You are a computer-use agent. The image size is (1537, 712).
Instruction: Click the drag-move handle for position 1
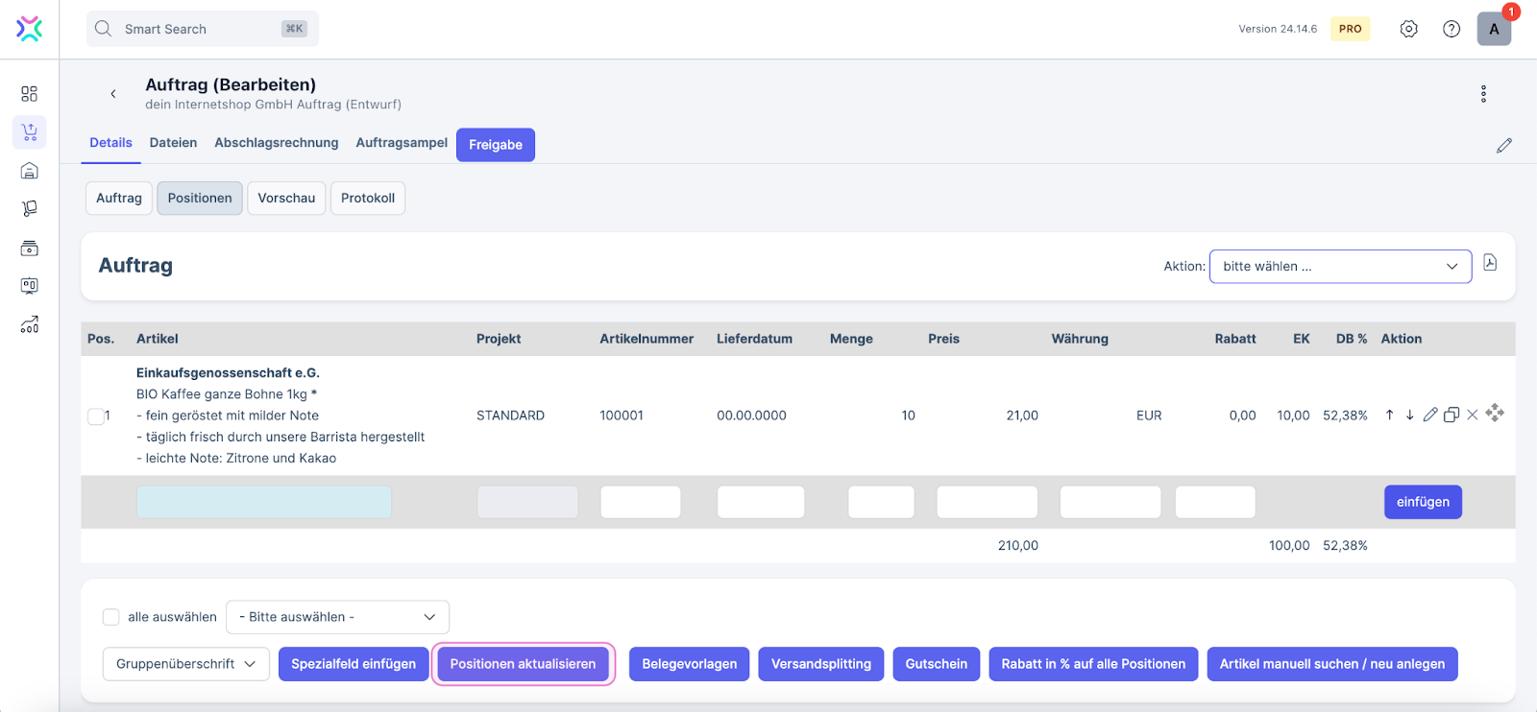pyautogui.click(x=1495, y=413)
